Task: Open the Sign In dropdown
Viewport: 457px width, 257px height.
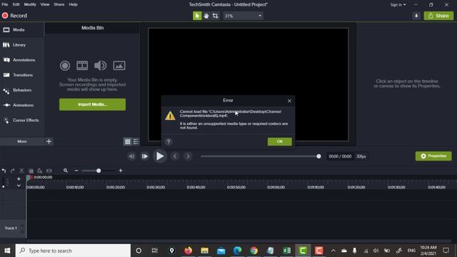Action: 398,5
